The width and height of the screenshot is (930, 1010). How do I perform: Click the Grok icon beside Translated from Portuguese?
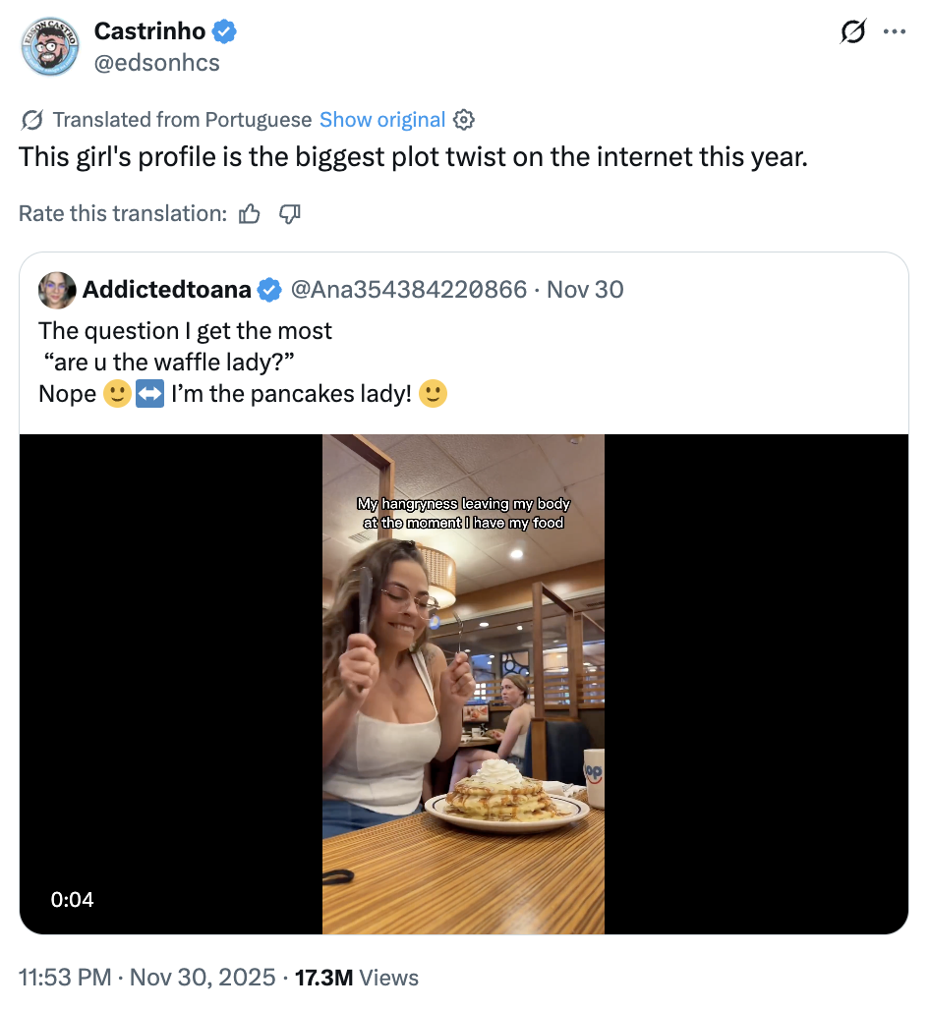coord(30,119)
